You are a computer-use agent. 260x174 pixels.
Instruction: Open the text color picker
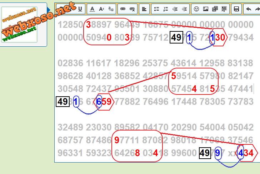pyautogui.click(x=92, y=9)
